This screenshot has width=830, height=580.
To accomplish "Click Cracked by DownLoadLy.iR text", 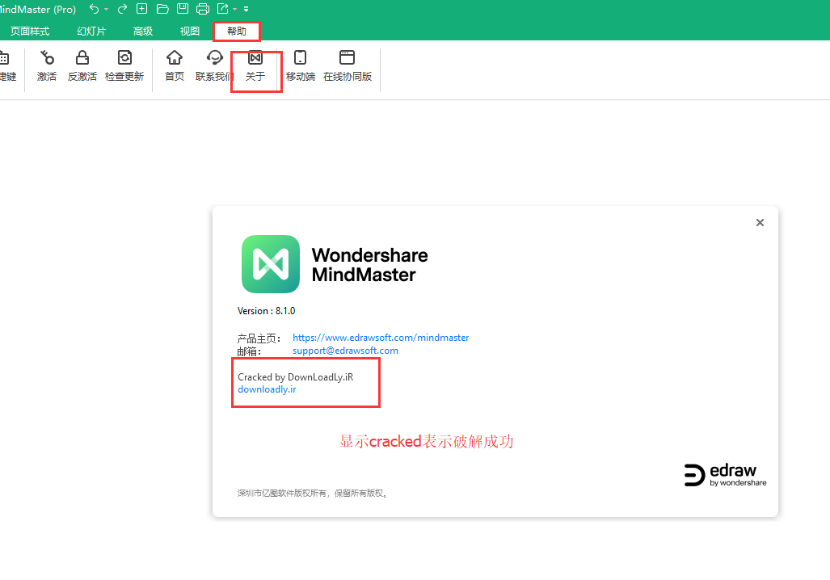I will pyautogui.click(x=295, y=377).
